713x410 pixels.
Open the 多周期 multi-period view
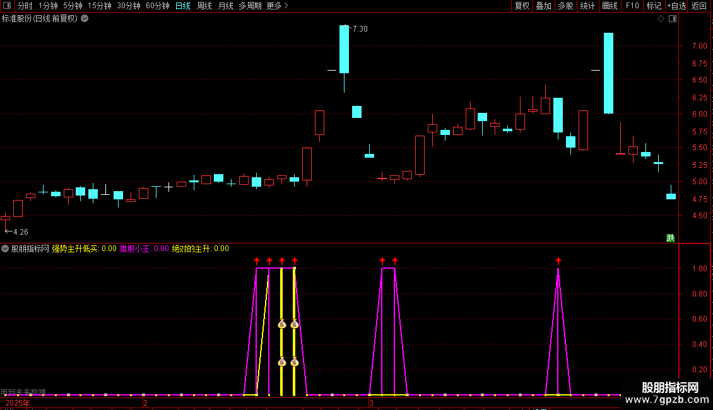pyautogui.click(x=250, y=6)
